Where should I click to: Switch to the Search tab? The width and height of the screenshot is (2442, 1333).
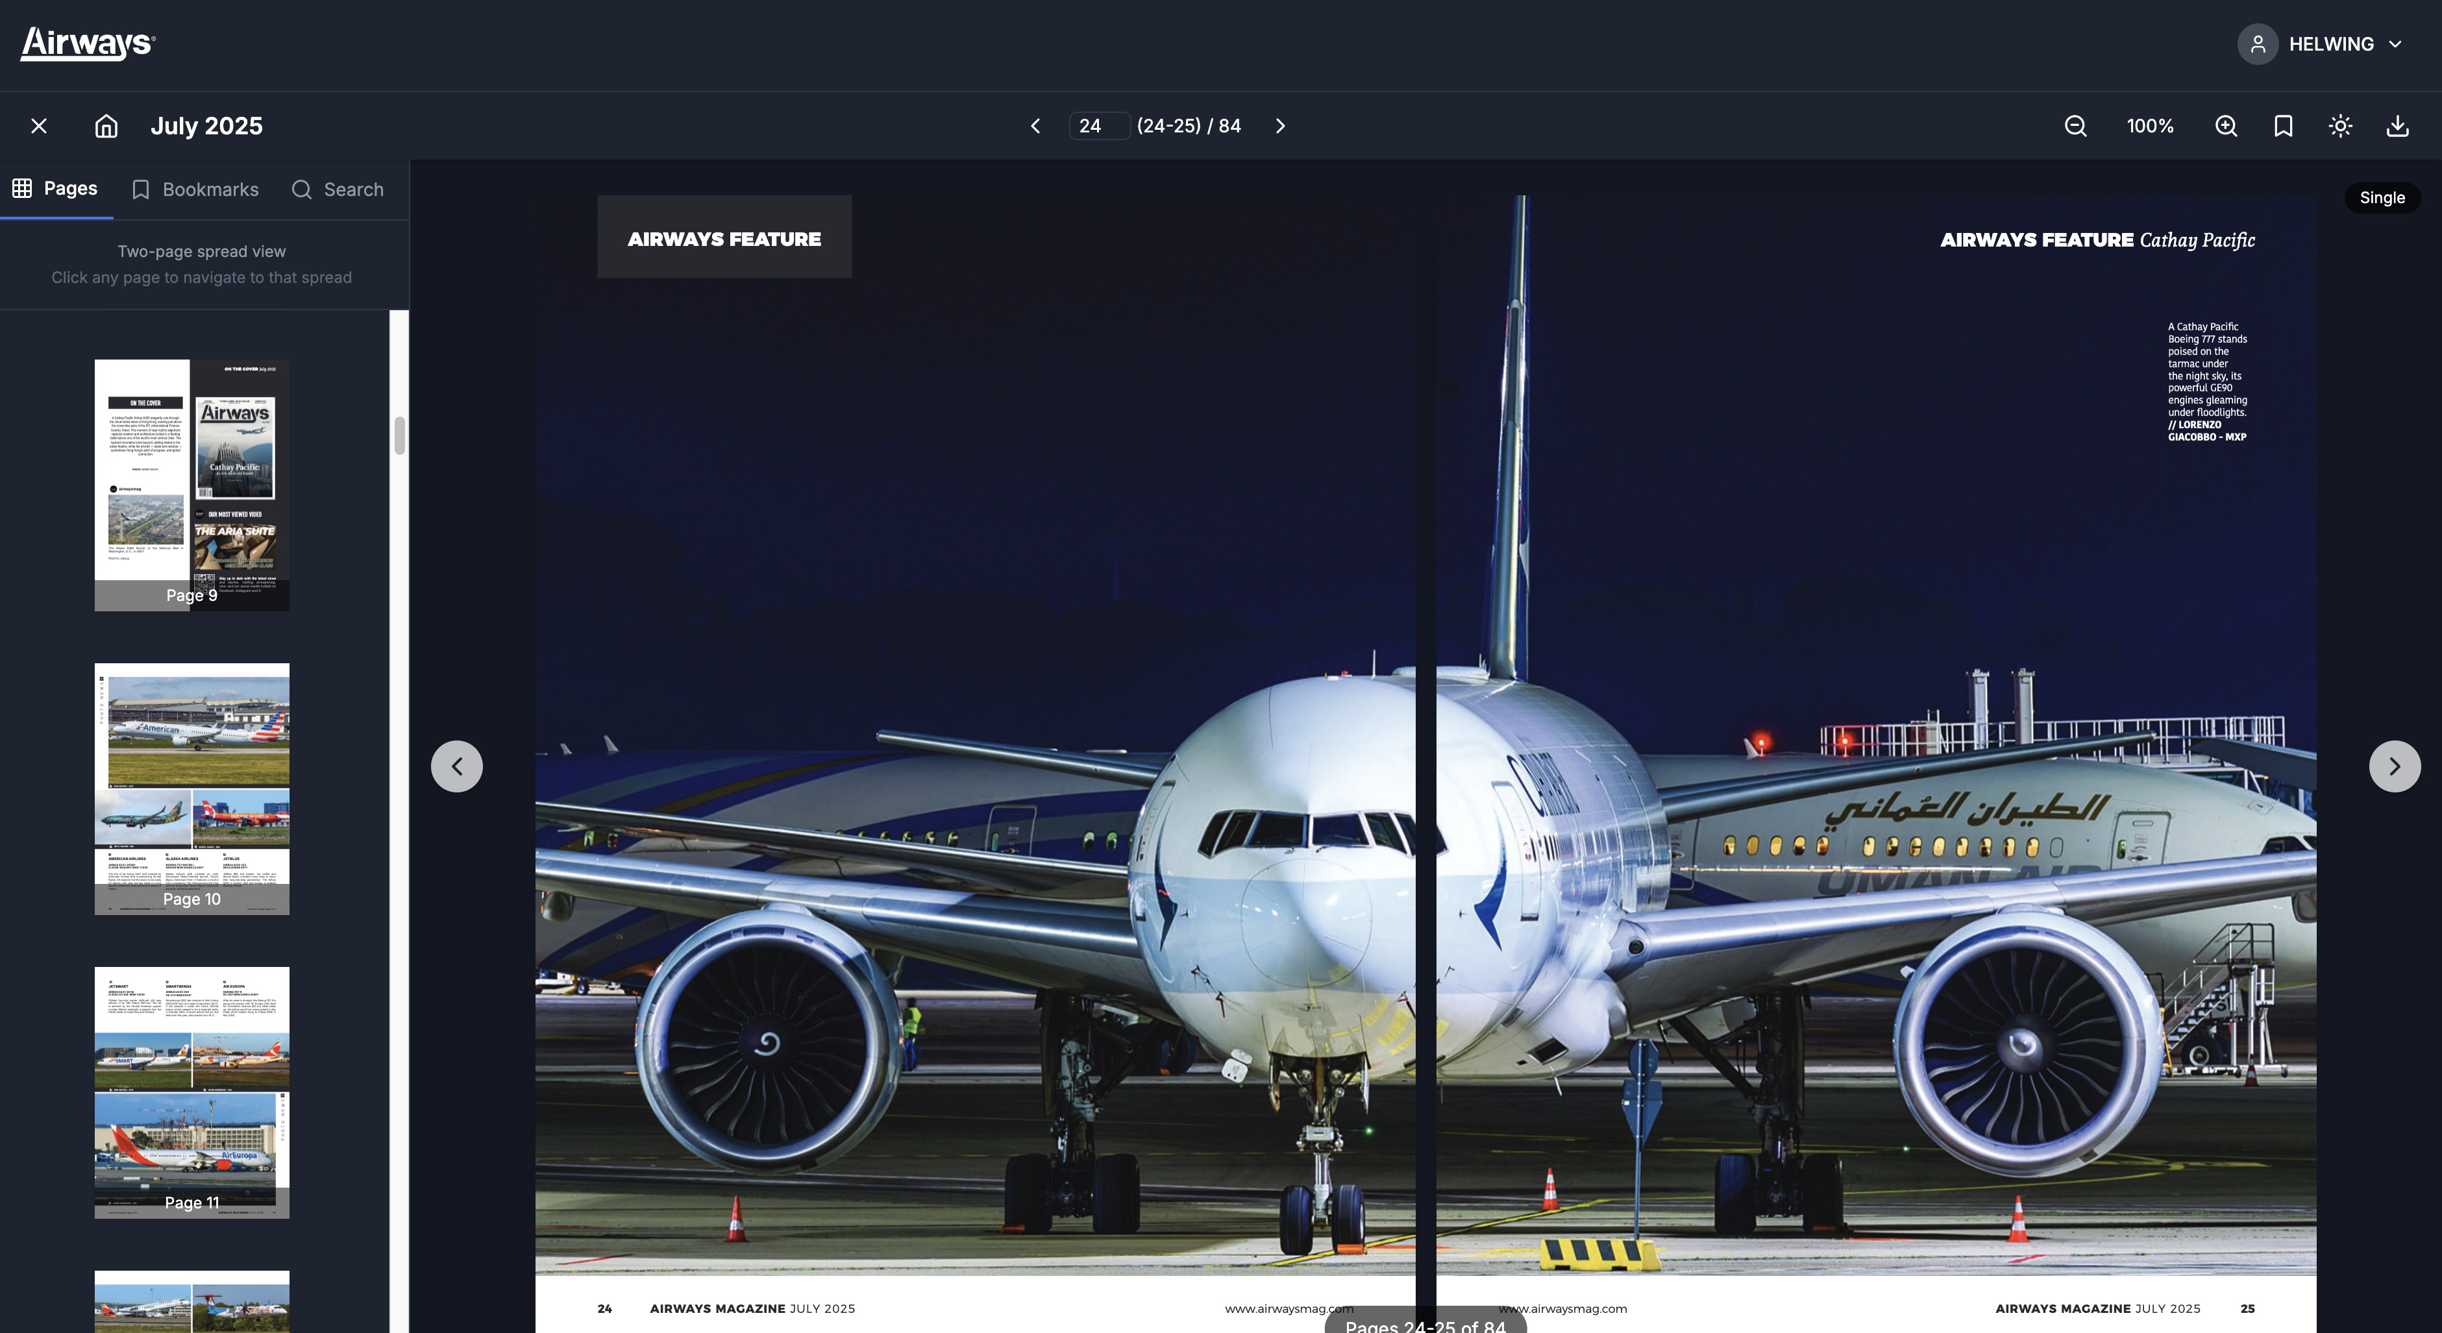[338, 190]
